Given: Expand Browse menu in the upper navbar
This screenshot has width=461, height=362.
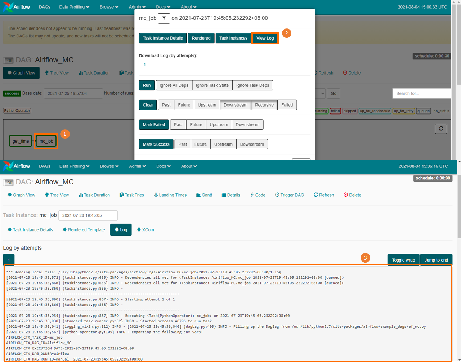Looking at the screenshot, I should click(x=109, y=7).
